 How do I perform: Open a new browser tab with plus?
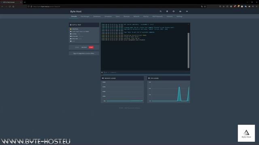tap(25, 2)
